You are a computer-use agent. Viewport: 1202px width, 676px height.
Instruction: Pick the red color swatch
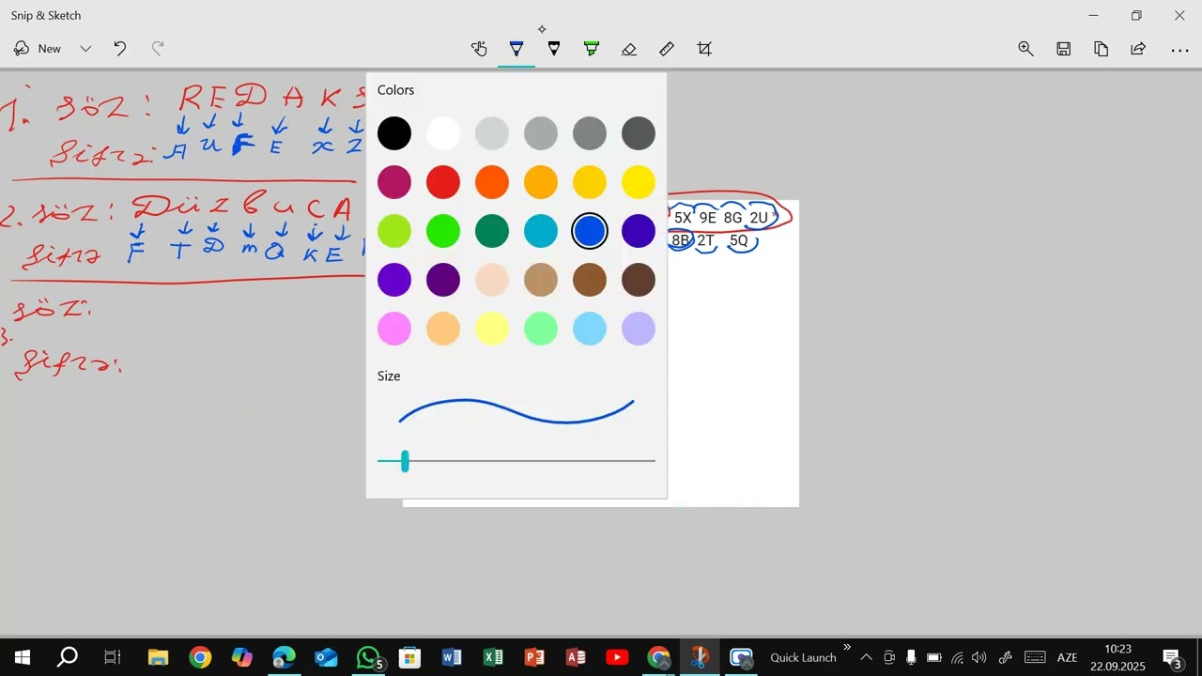[443, 182]
